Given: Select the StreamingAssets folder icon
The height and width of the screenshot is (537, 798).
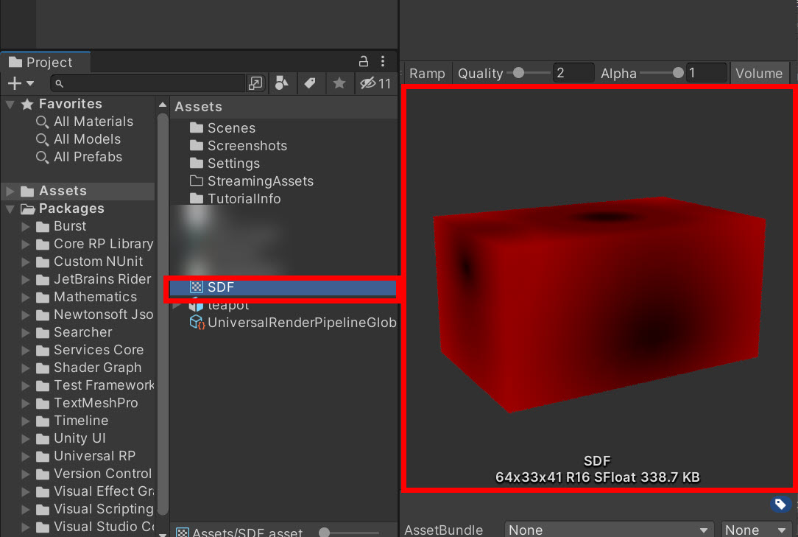Looking at the screenshot, I should point(197,181).
